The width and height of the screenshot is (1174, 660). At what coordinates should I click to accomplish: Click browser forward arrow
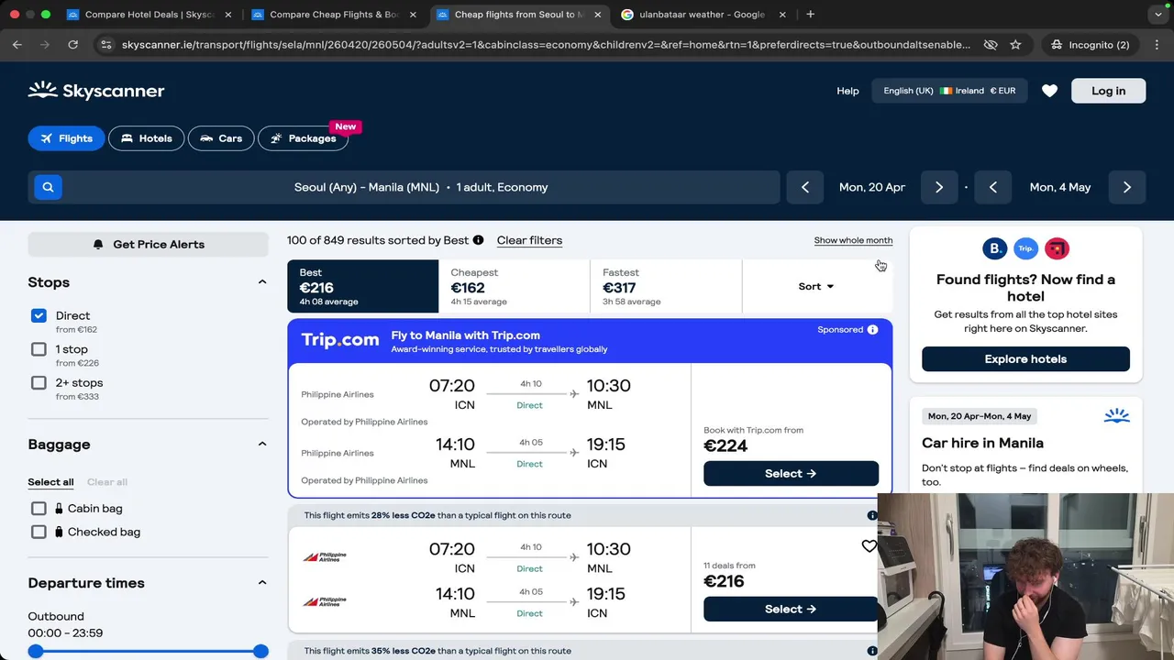[45, 44]
